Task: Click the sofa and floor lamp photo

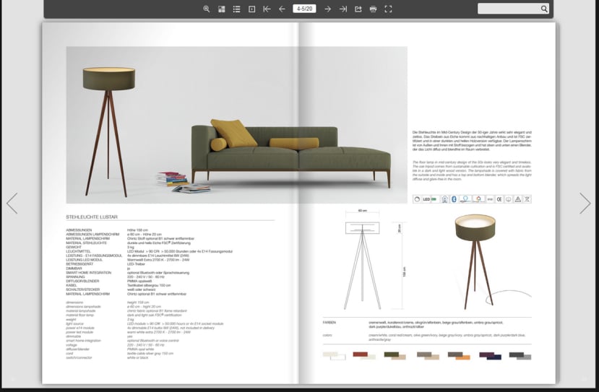Action: coord(236,124)
